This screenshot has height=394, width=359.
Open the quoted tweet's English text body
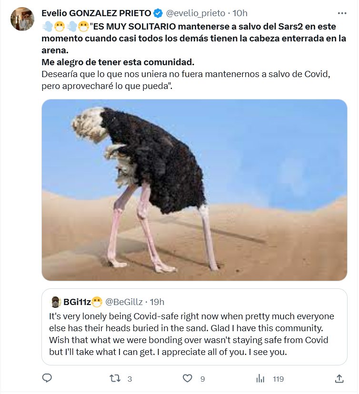point(190,334)
